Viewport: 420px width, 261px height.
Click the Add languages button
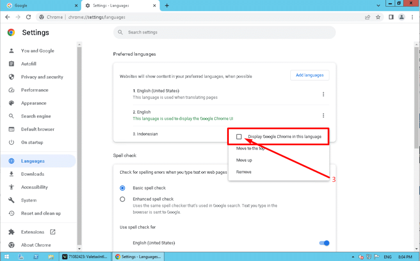310,75
